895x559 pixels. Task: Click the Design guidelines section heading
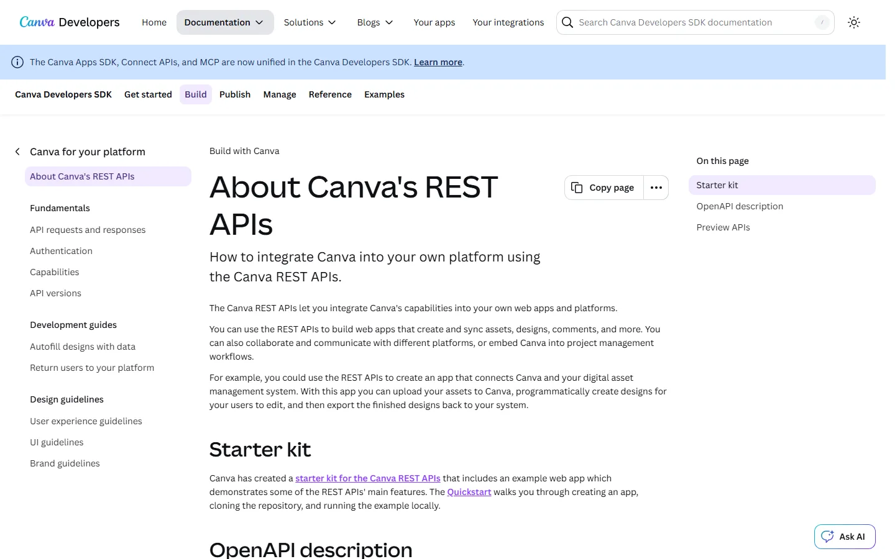pyautogui.click(x=67, y=399)
